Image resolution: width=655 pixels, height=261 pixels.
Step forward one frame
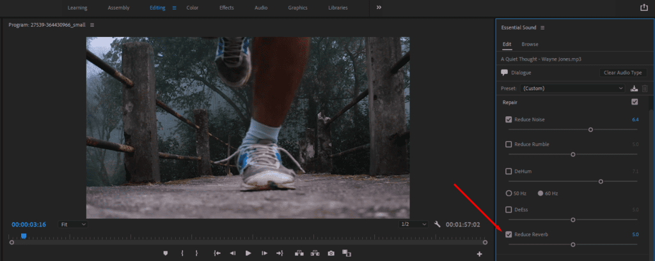click(x=264, y=253)
